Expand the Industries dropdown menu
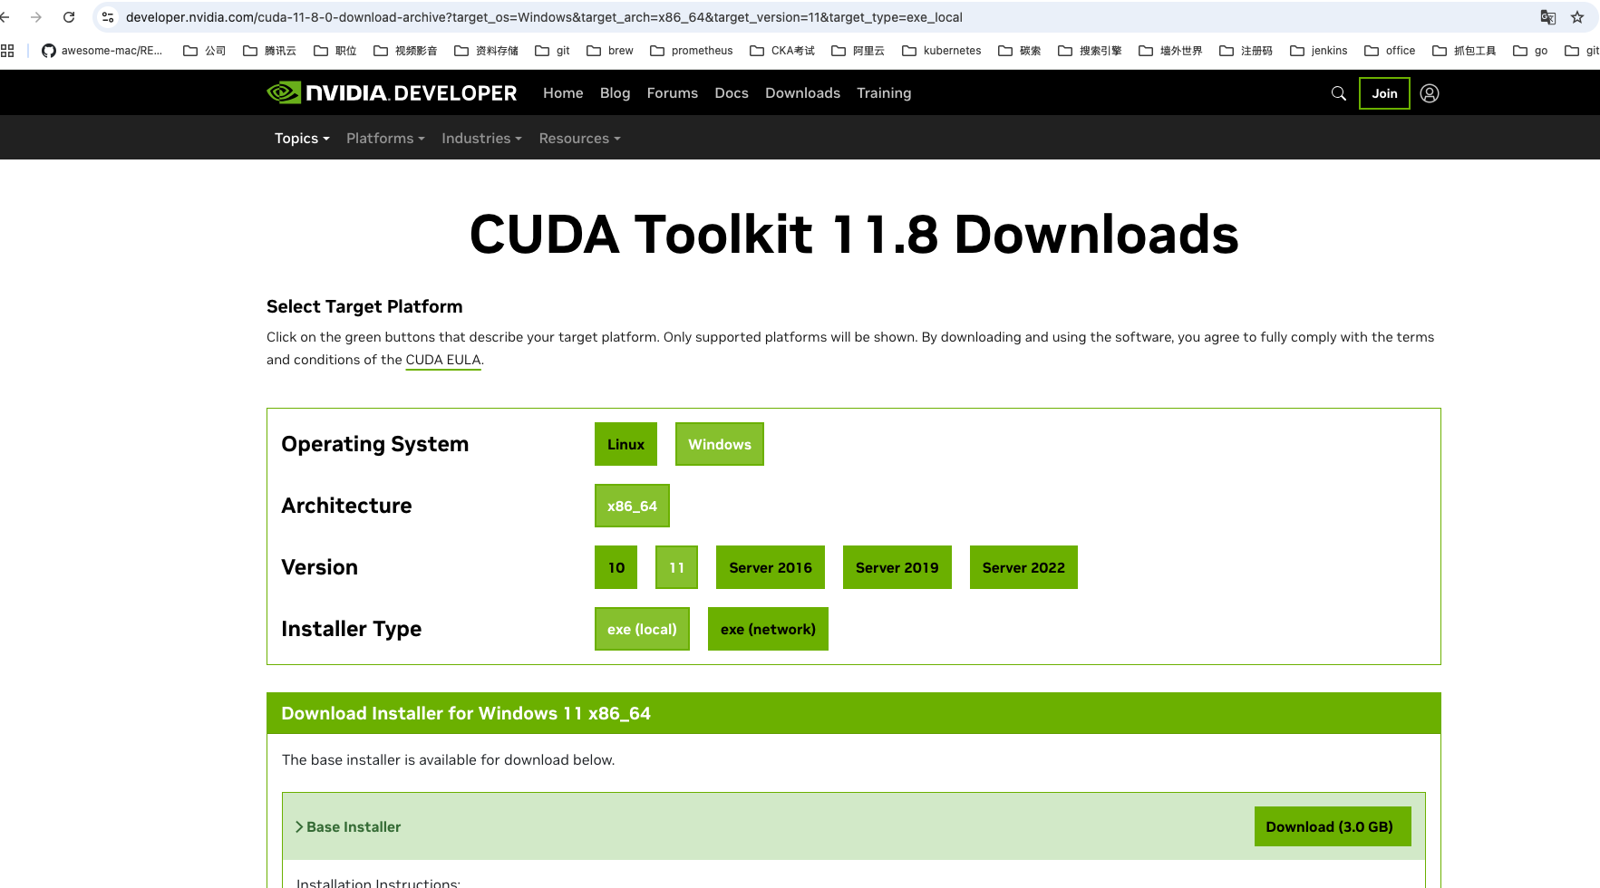 (x=481, y=138)
